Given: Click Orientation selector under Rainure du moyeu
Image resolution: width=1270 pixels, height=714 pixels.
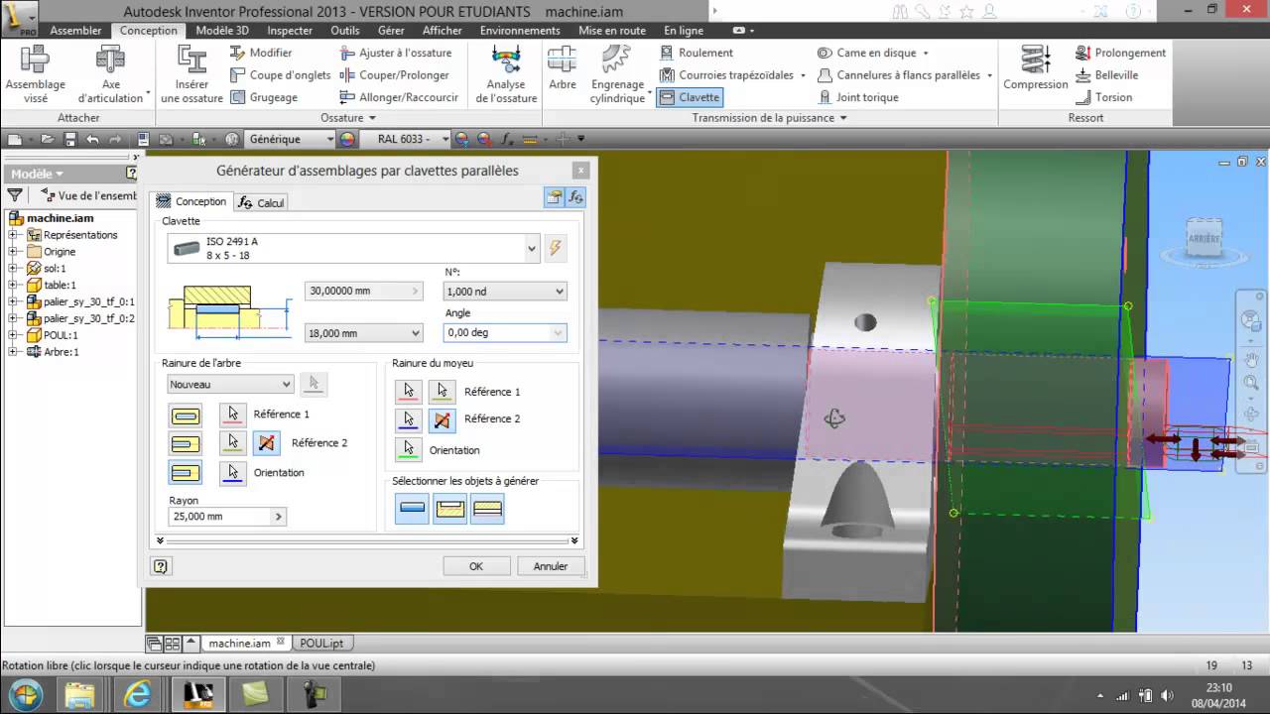Looking at the screenshot, I should pos(408,449).
